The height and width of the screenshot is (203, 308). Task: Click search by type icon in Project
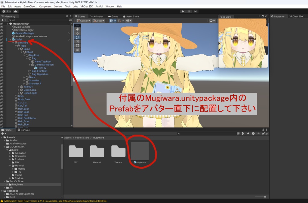click(243, 134)
